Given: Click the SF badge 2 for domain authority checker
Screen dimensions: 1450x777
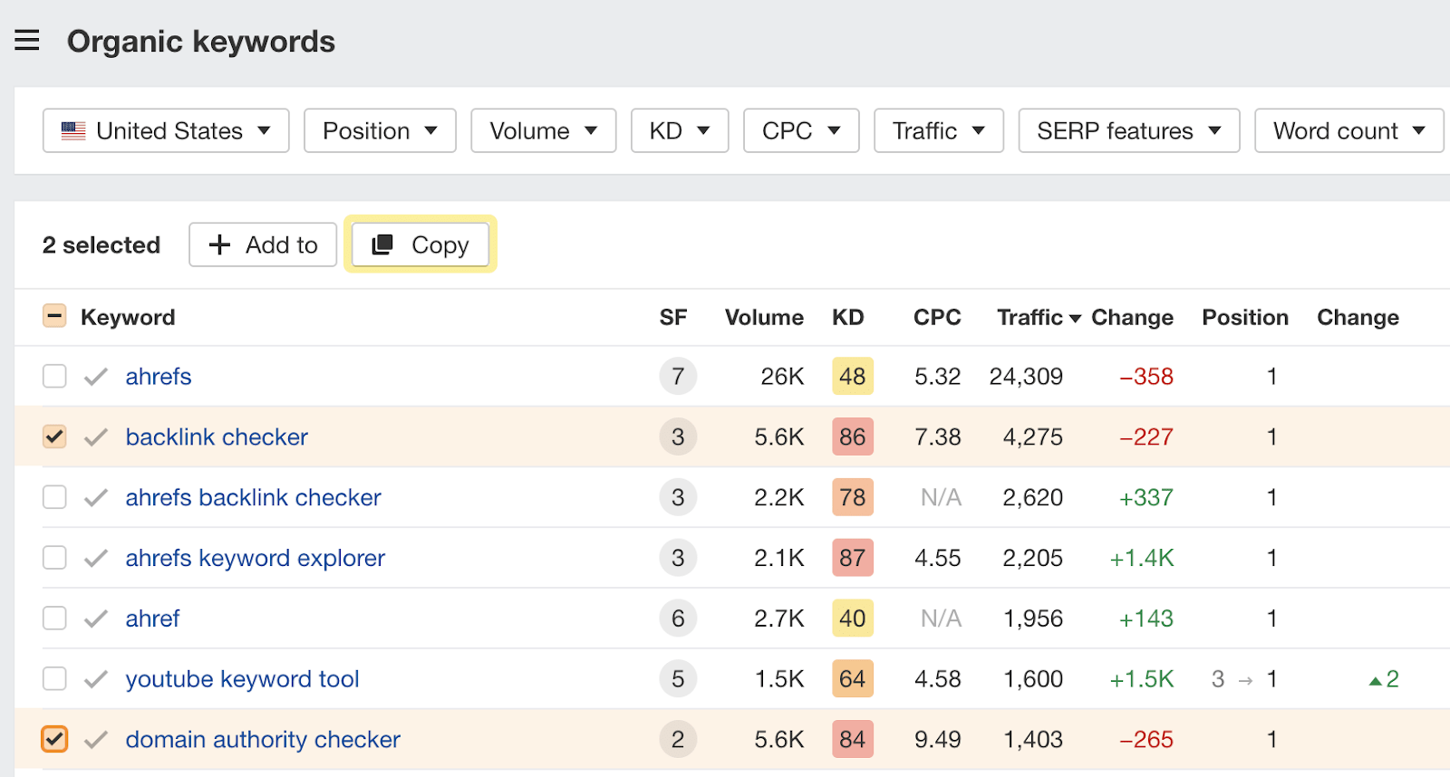Looking at the screenshot, I should (x=677, y=740).
